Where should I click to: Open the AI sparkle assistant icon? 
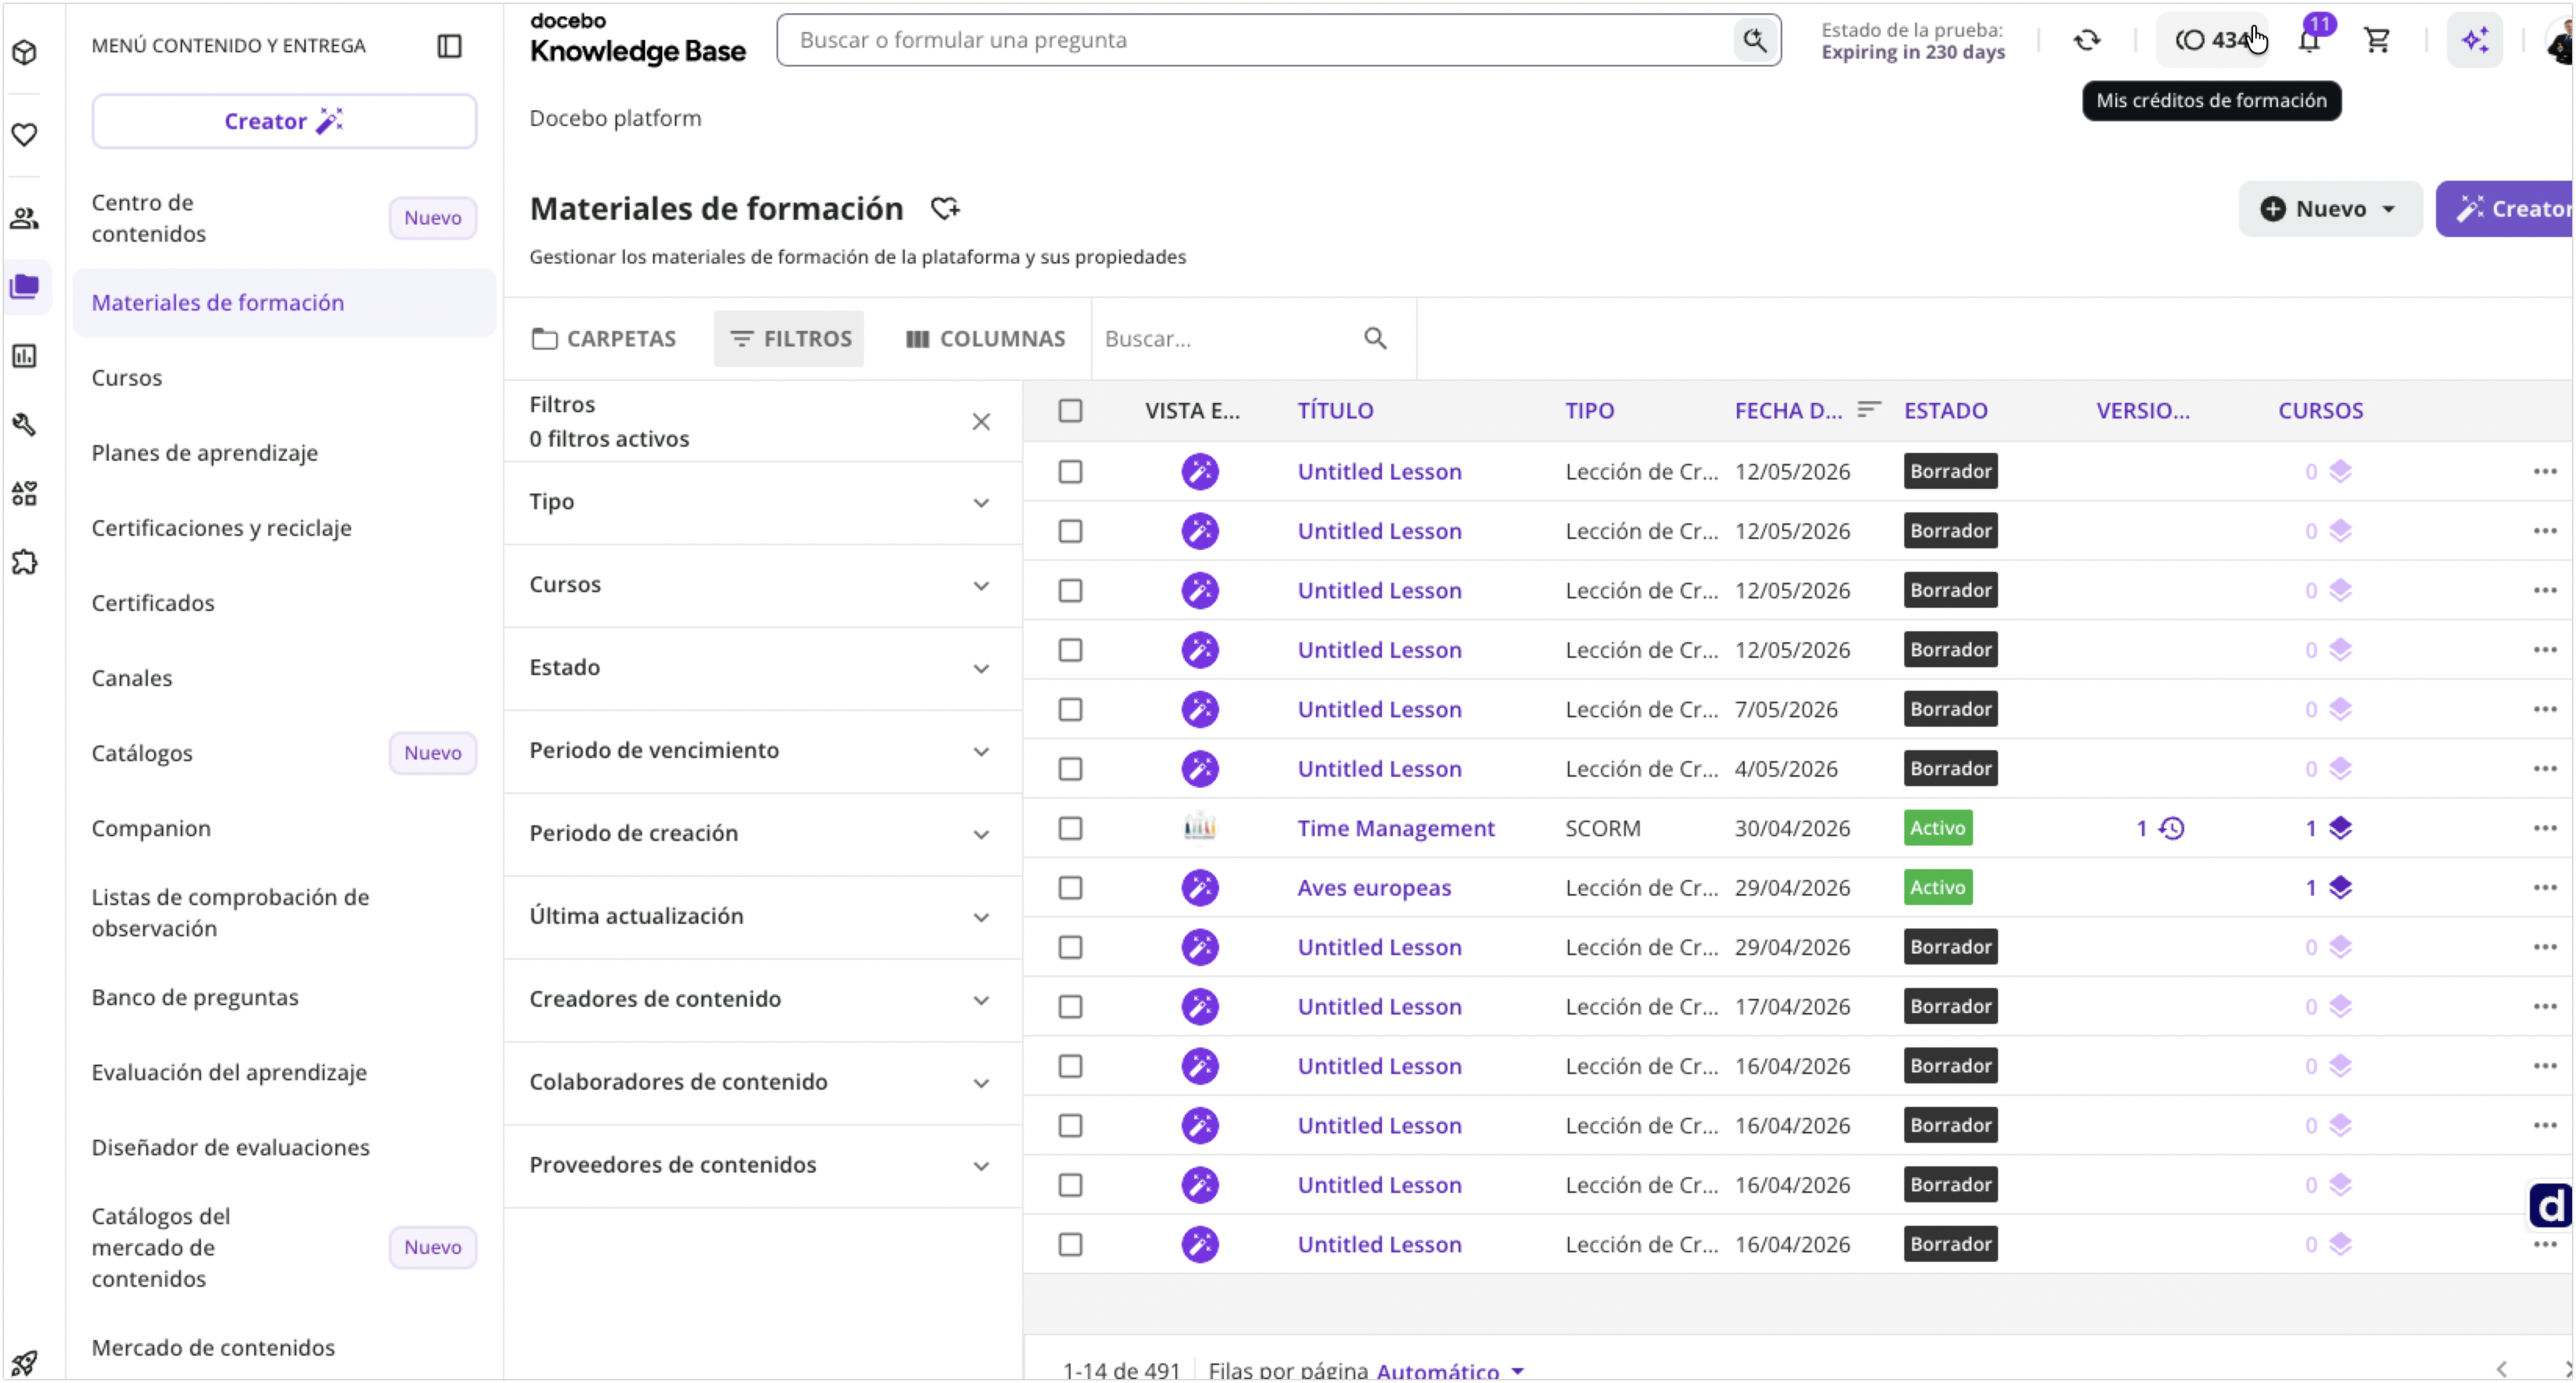tap(2475, 40)
